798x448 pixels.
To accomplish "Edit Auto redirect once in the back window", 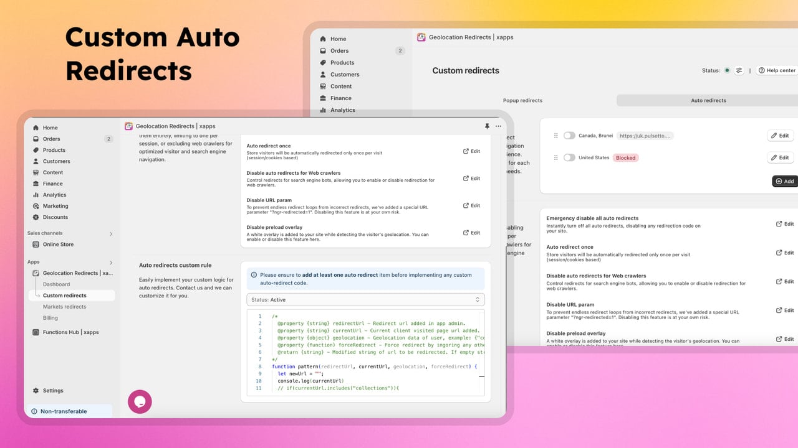I will tap(785, 253).
